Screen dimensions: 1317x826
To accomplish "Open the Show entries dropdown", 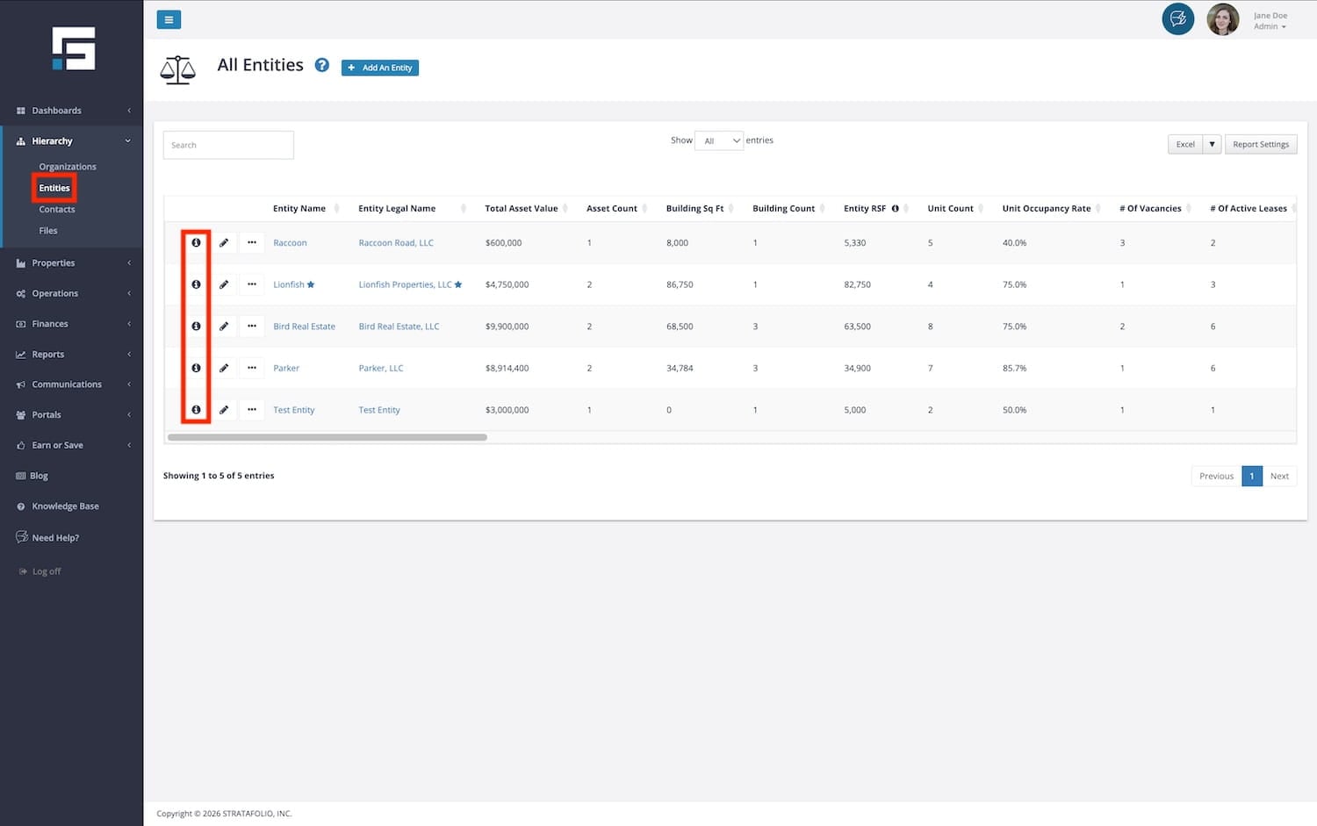I will (719, 140).
